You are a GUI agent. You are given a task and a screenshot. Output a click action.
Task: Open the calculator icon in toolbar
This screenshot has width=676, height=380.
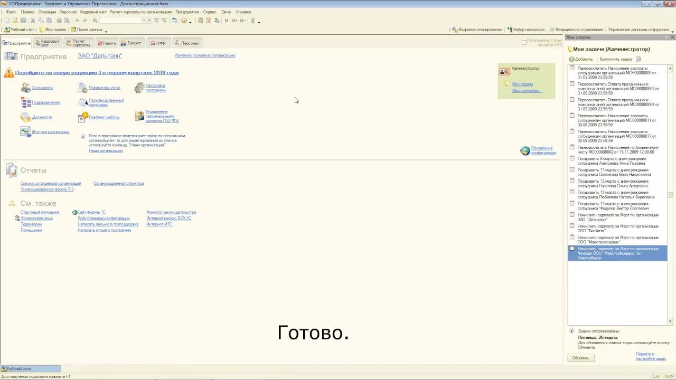[x=200, y=21]
